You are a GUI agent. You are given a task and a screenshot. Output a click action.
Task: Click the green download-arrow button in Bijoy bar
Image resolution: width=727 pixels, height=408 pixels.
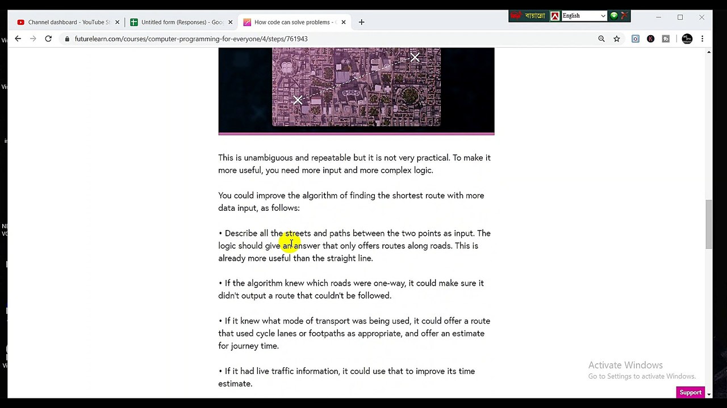pos(614,16)
